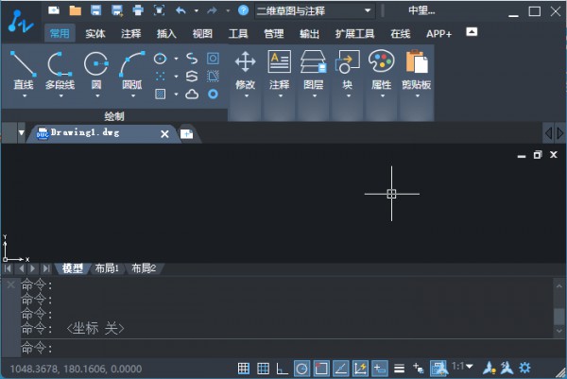The width and height of the screenshot is (567, 379).
Task: Click the Region square-with-circle icon
Action: click(213, 59)
